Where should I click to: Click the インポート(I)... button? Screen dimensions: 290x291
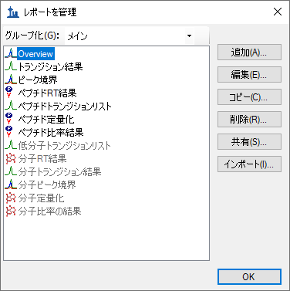(x=249, y=164)
